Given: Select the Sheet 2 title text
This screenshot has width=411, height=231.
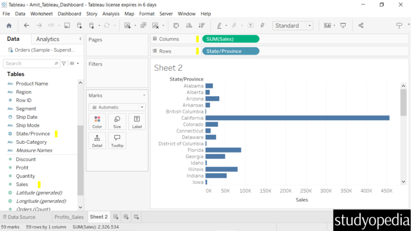Looking at the screenshot, I should point(168,68).
